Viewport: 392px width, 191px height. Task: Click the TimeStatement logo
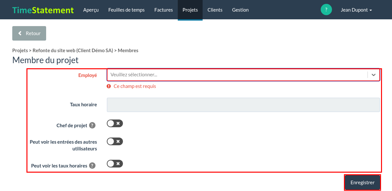[43, 10]
